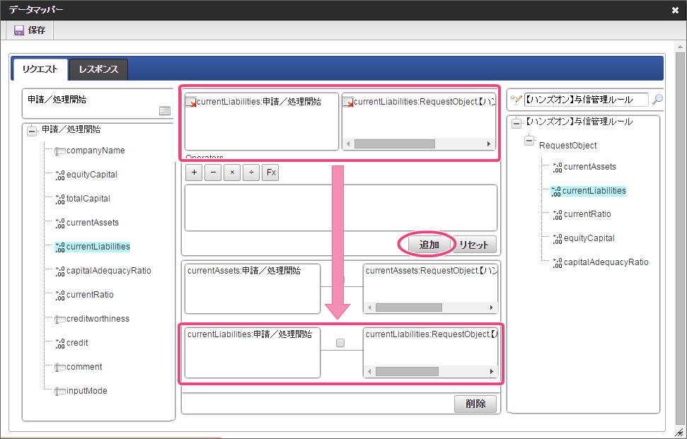Image resolution: width=687 pixels, height=439 pixels.
Task: Select totalCapital in the left tree
Action: click(88, 199)
